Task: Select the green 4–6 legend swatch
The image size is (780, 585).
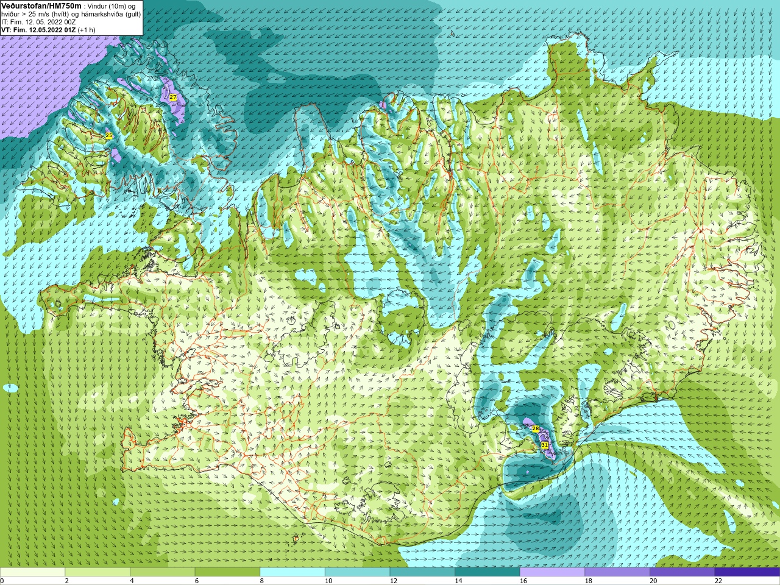Action: pos(163,572)
